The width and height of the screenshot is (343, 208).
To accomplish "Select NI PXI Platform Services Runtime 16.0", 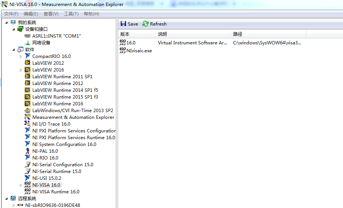I will point(74,138).
